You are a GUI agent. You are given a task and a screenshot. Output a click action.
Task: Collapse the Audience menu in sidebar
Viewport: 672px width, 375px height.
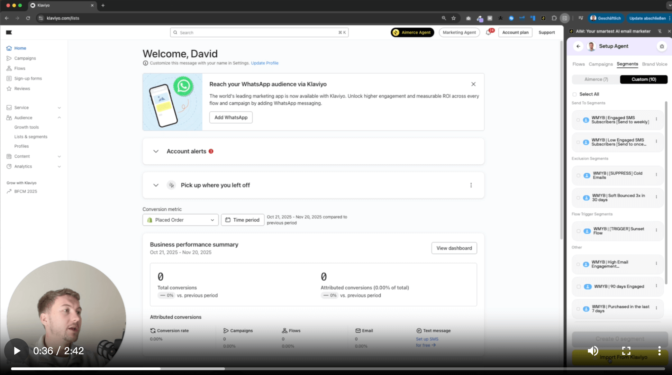coord(59,118)
